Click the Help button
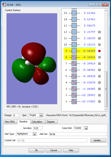This screenshot has height=157, width=111. pos(71,150)
